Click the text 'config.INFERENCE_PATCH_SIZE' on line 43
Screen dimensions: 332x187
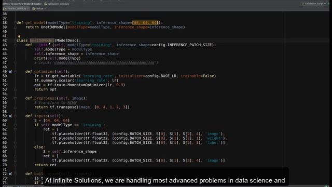coord(182,45)
